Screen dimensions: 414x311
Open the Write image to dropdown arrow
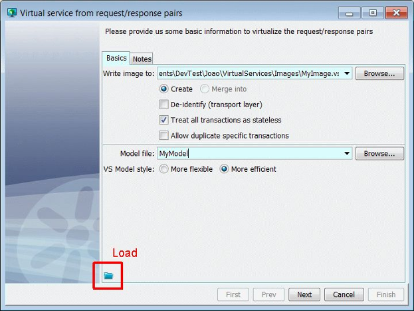[x=347, y=73]
